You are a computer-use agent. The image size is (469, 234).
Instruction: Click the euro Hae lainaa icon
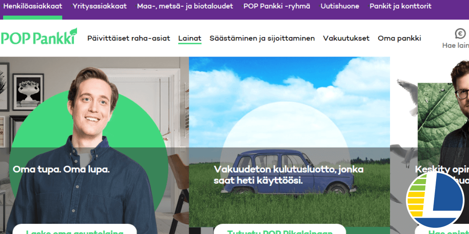pos(461,34)
